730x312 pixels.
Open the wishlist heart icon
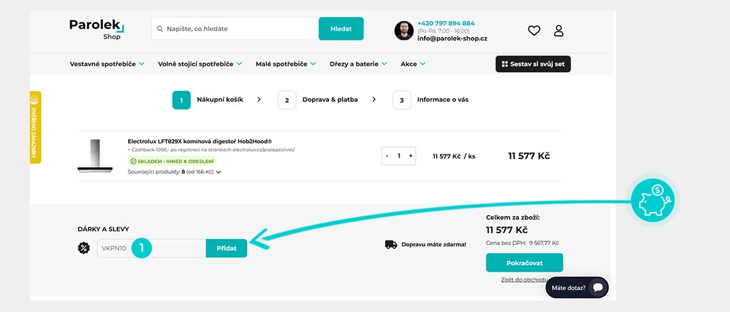(x=534, y=30)
